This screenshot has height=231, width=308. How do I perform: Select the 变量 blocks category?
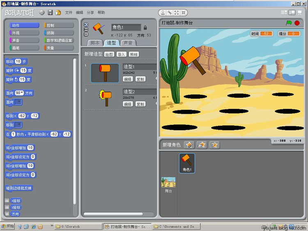(59, 48)
